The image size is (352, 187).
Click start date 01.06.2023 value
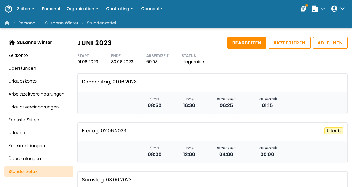88,62
